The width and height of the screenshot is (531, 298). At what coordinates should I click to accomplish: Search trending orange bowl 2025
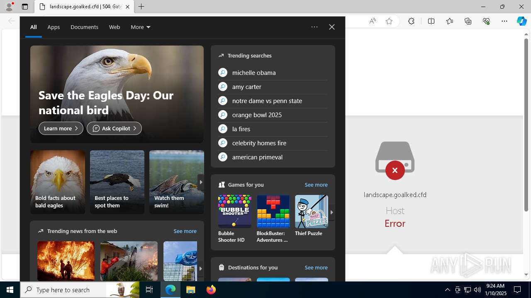(x=273, y=115)
